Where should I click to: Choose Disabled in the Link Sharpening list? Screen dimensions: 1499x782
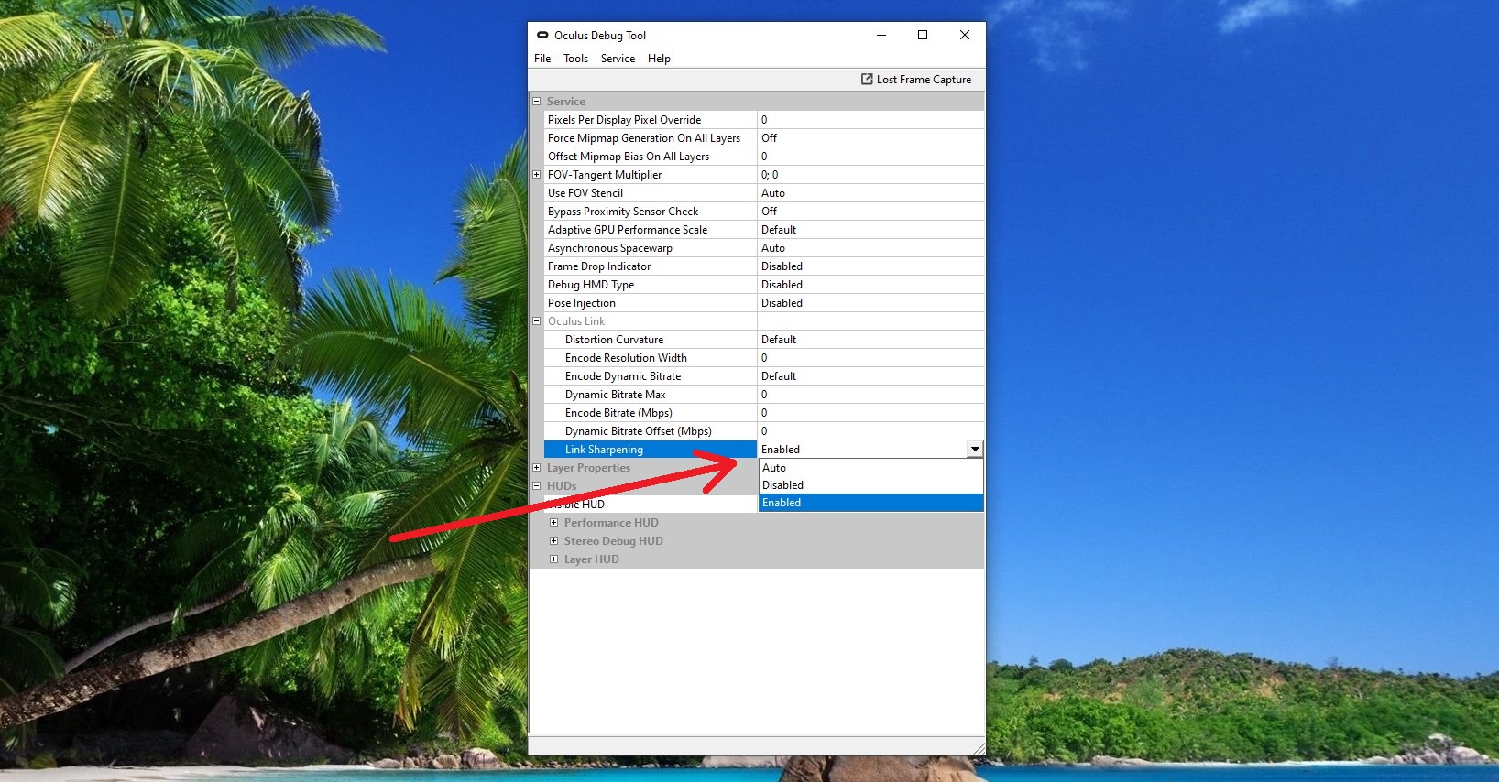point(870,485)
